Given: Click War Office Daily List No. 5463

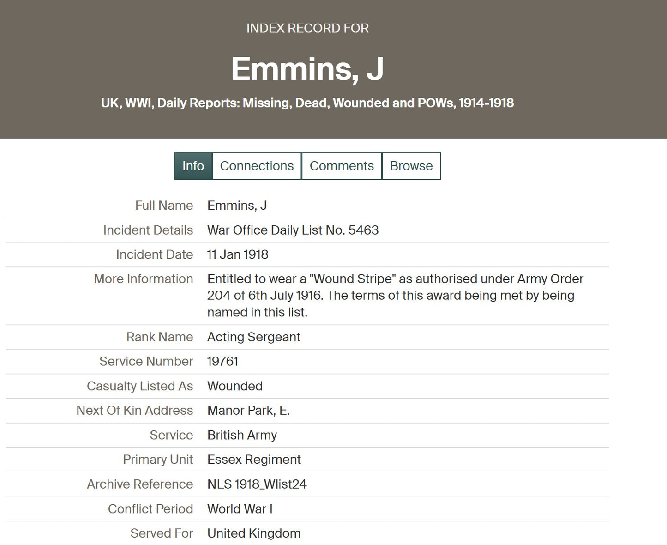Looking at the screenshot, I should [x=293, y=230].
